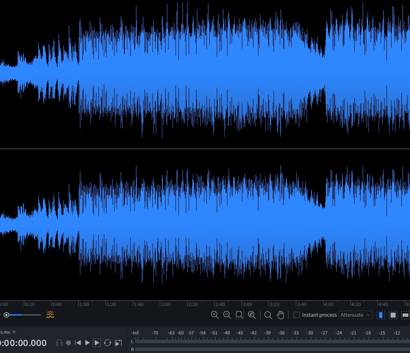Click the Record button
The image size is (410, 353).
pos(68,343)
